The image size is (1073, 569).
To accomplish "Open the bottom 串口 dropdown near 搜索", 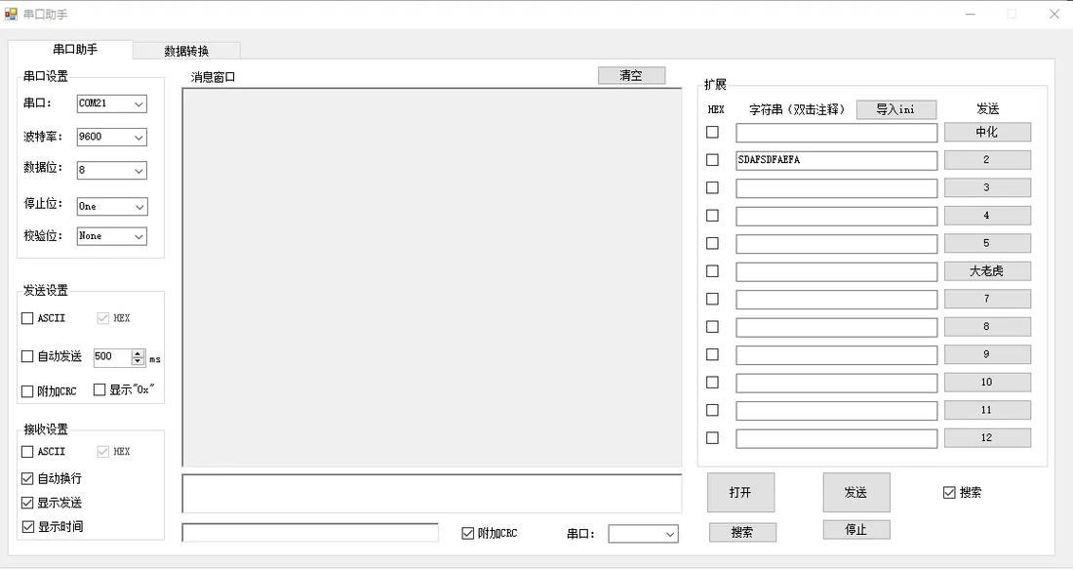I will [x=643, y=534].
